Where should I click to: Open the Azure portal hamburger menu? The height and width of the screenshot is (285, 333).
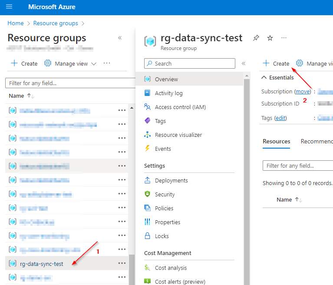tap(9, 7)
